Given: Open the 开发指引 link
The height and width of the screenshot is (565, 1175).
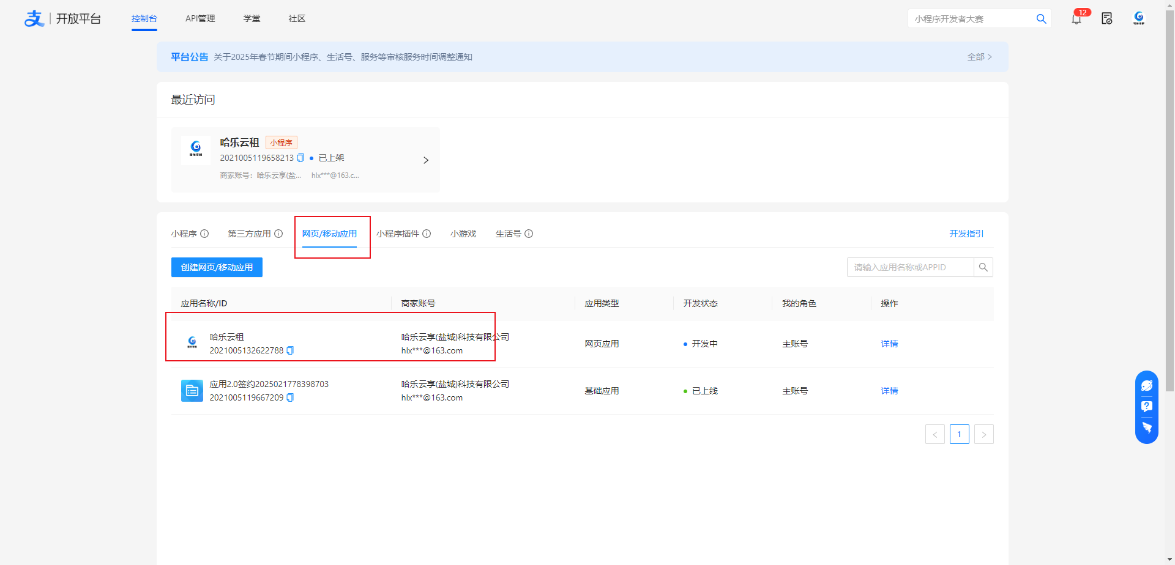Looking at the screenshot, I should point(966,234).
